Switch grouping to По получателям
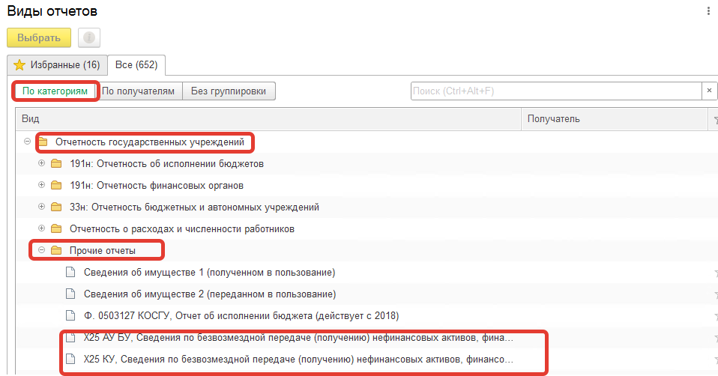This screenshot has height=376, width=718. 139,91
